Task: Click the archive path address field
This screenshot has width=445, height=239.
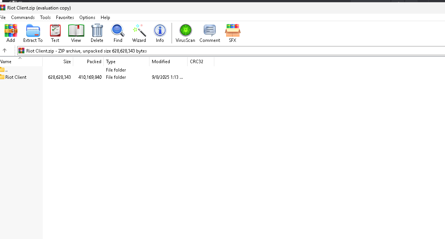Action: click(231, 51)
